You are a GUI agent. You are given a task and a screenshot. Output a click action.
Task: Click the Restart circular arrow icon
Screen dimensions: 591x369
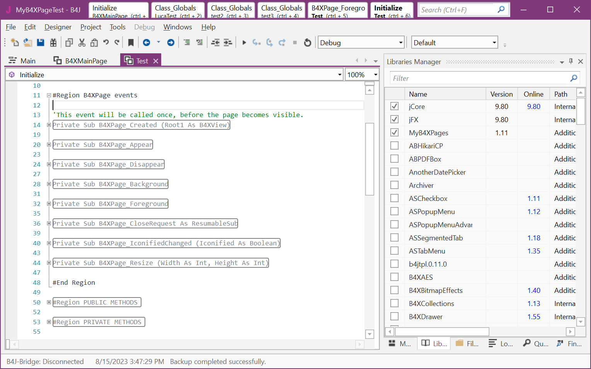point(308,43)
